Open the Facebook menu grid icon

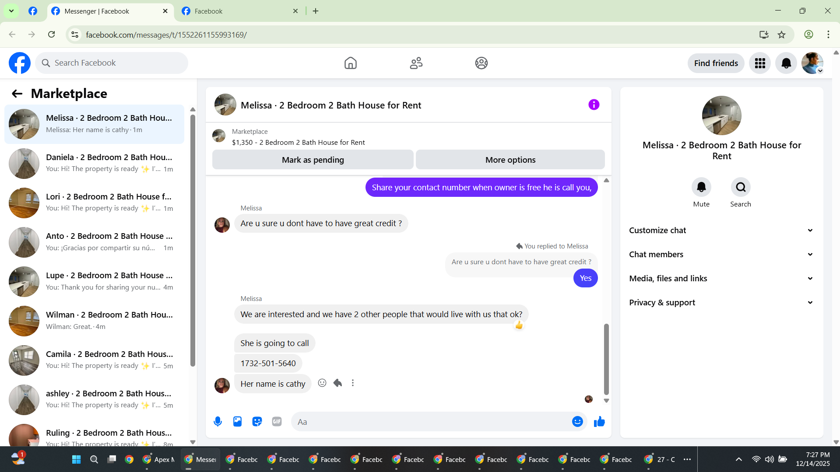coord(760,63)
